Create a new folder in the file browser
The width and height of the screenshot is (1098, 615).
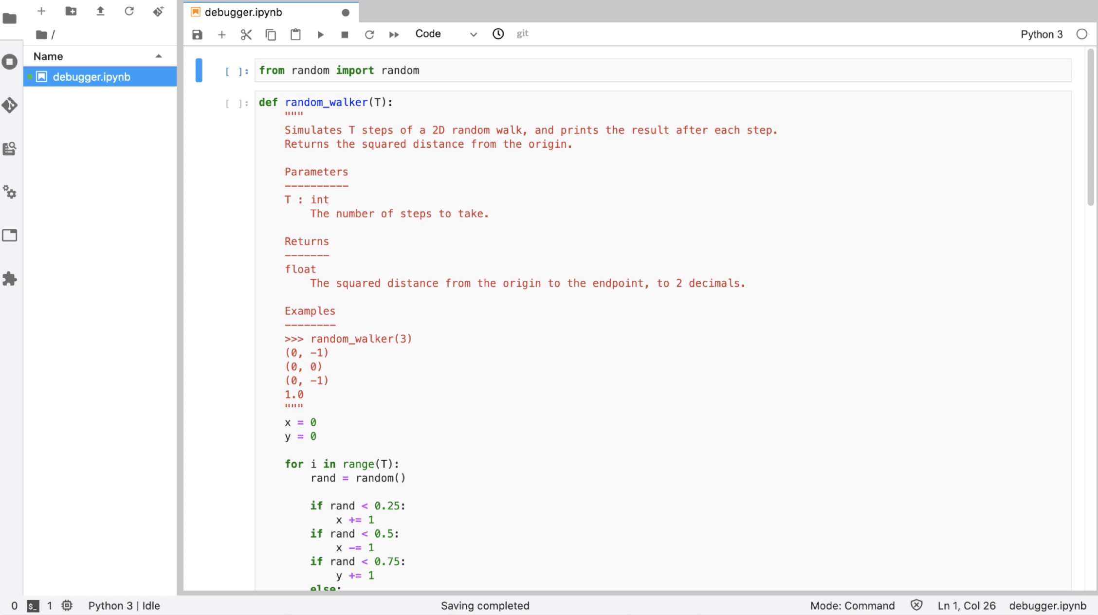click(71, 11)
